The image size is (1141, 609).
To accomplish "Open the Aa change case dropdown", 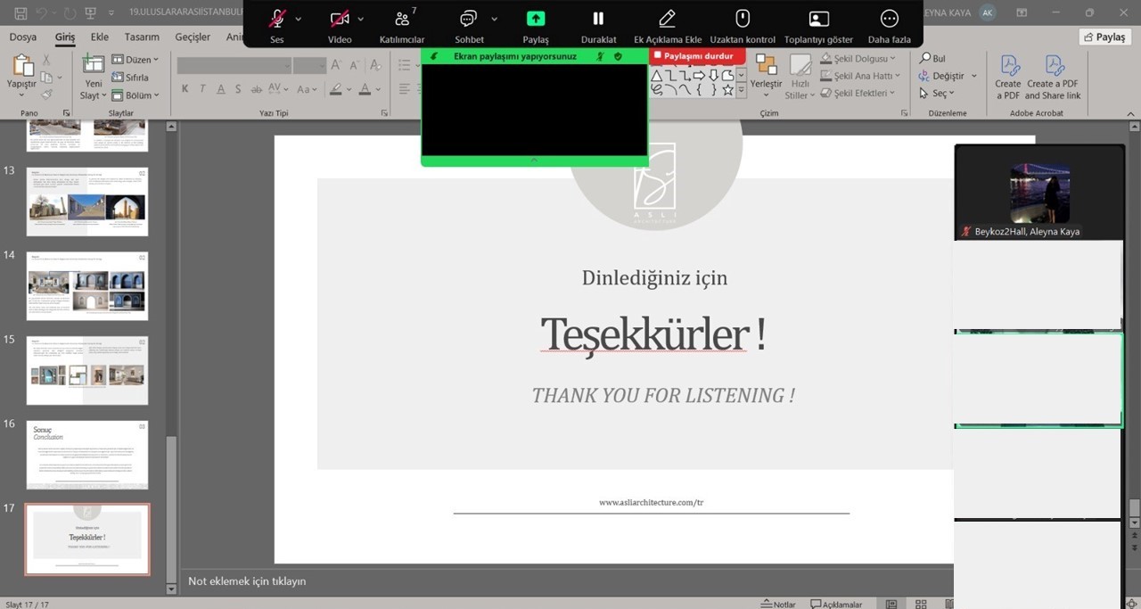I will tap(308, 89).
